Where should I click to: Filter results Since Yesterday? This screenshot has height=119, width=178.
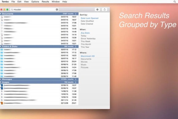click(x=88, y=39)
